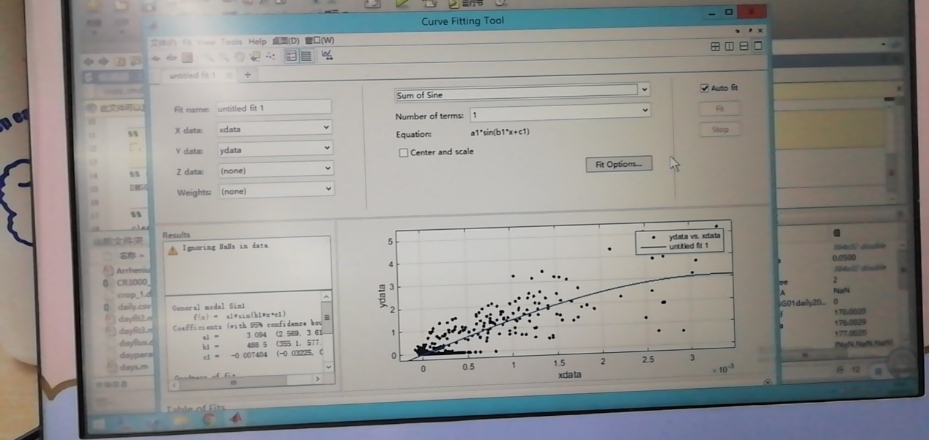Image resolution: width=929 pixels, height=440 pixels.
Task: Select the untitled fit 1 tab
Action: click(x=192, y=75)
